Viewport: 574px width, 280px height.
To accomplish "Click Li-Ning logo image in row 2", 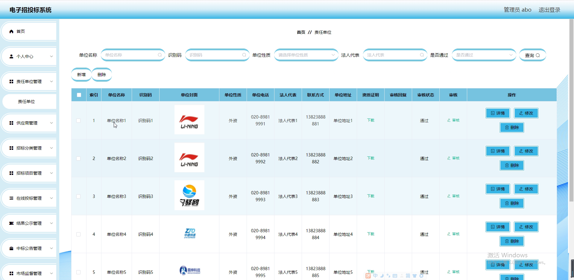I will 189,158.
